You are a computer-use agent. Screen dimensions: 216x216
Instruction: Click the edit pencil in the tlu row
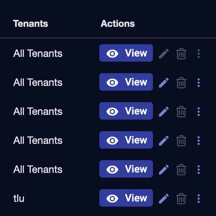pos(164,199)
